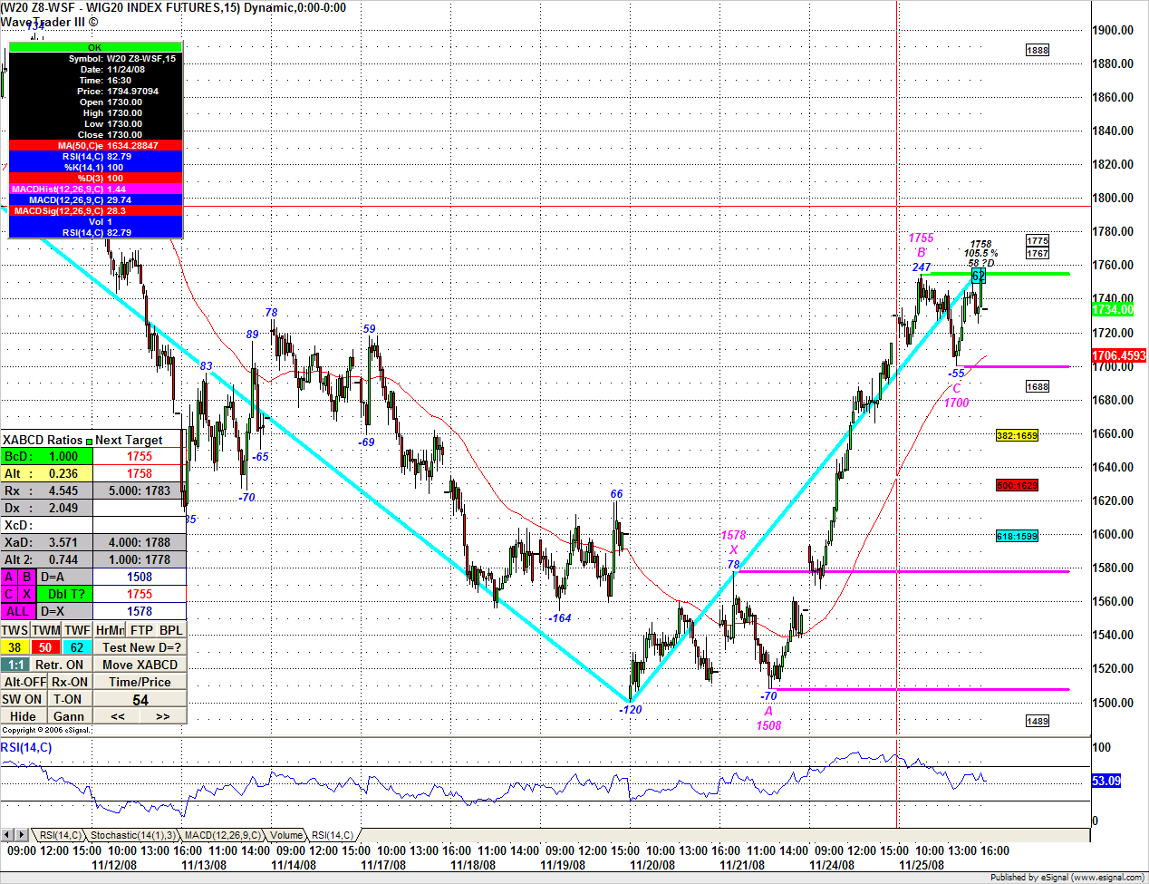Click the Gann button

click(69, 716)
